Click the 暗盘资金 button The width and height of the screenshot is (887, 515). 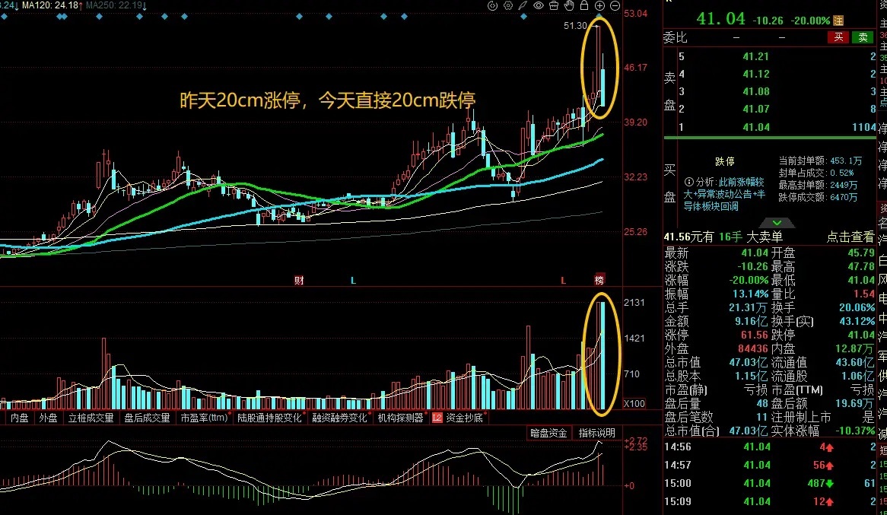click(x=548, y=433)
